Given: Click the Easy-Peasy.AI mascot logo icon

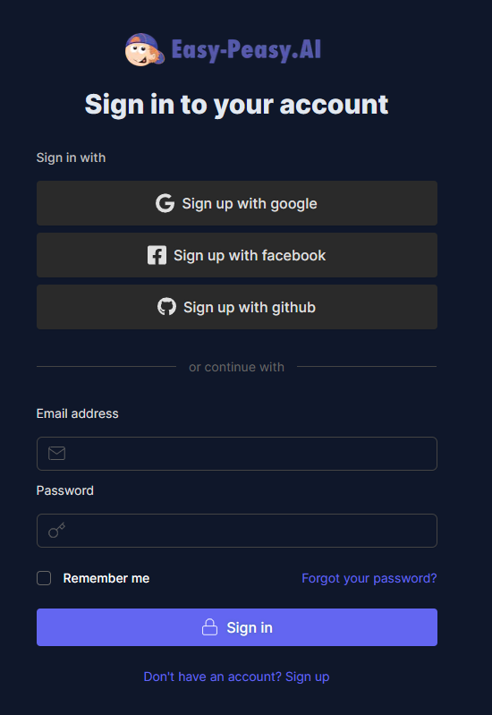Looking at the screenshot, I should tap(145, 49).
